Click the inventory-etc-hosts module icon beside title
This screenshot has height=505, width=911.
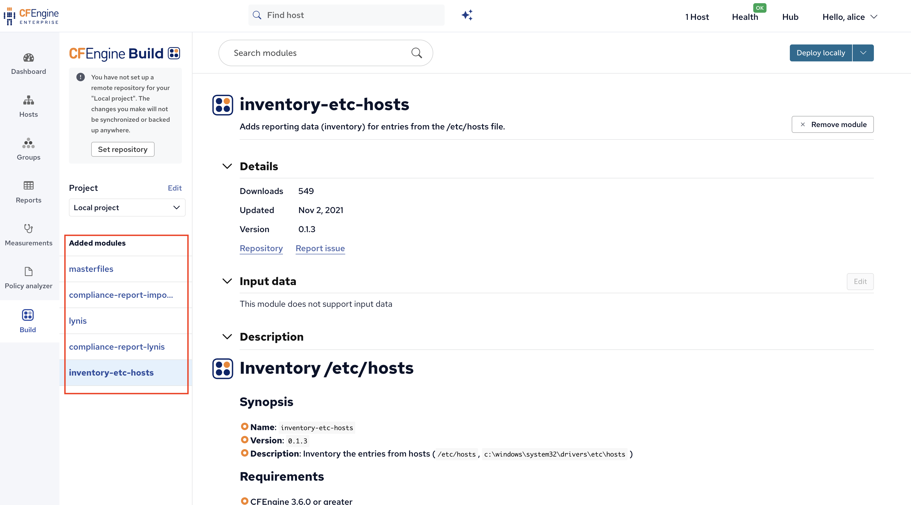click(223, 105)
